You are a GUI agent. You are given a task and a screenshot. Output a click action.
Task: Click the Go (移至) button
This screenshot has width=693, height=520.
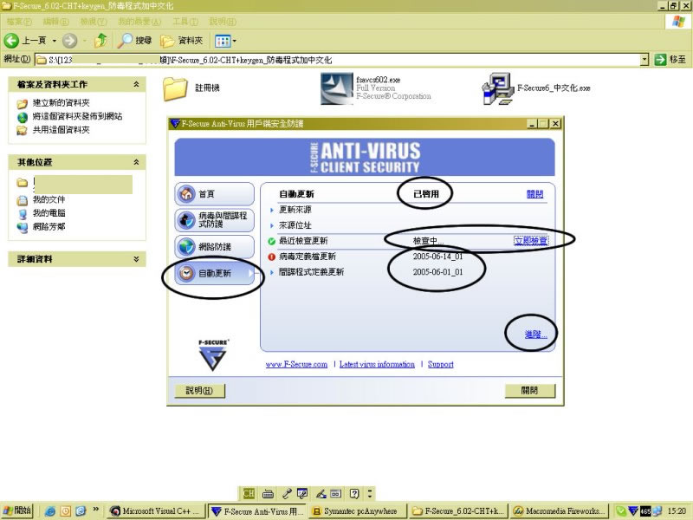670,59
